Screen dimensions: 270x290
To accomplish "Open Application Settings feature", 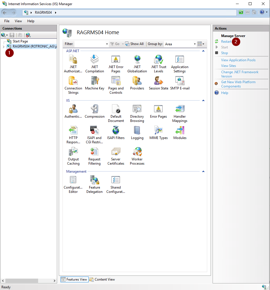I will click(x=180, y=64).
